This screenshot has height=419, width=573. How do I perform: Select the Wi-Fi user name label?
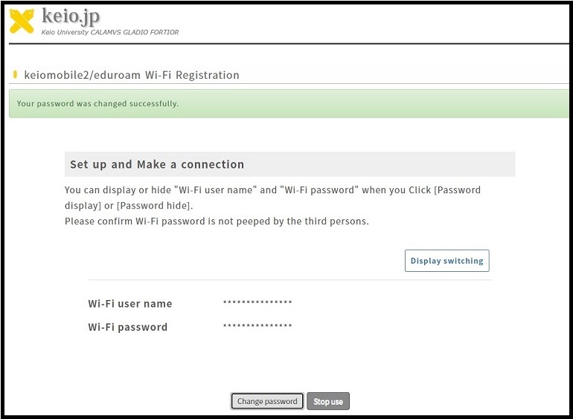[129, 303]
